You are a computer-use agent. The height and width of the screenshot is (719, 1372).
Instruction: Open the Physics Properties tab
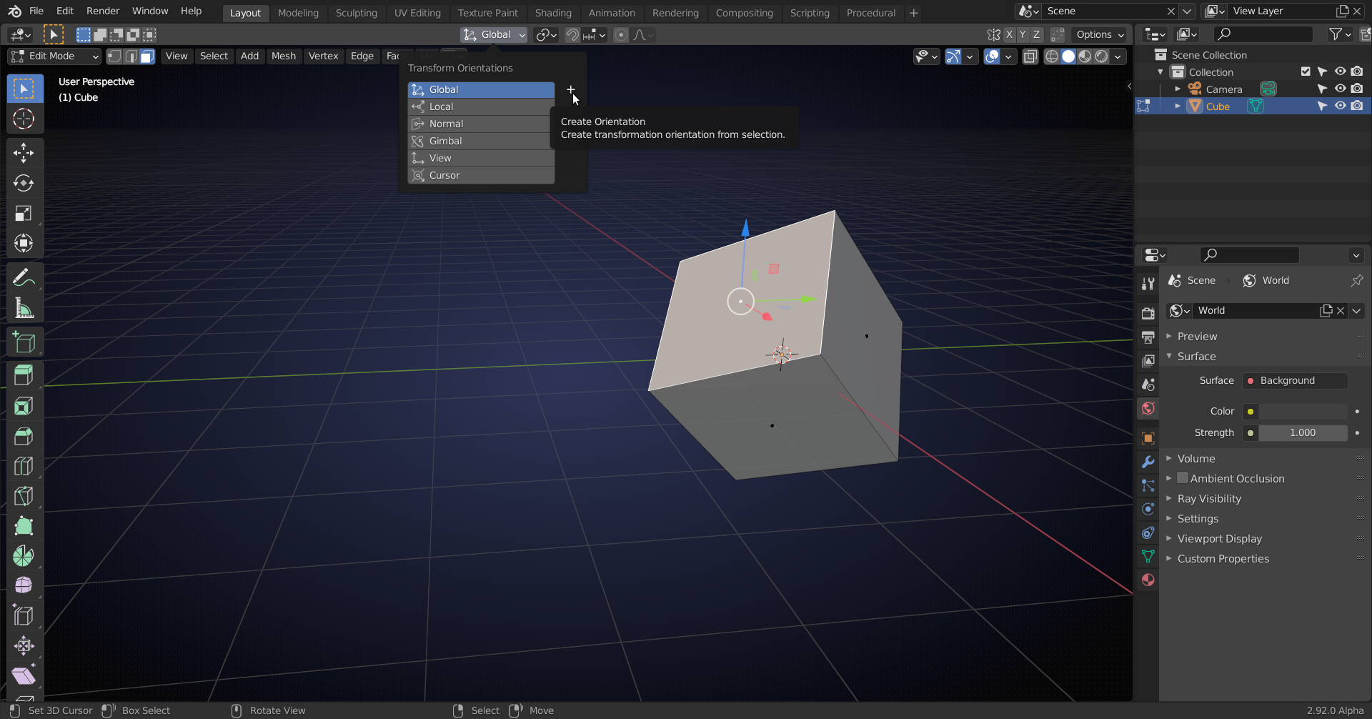click(1148, 510)
